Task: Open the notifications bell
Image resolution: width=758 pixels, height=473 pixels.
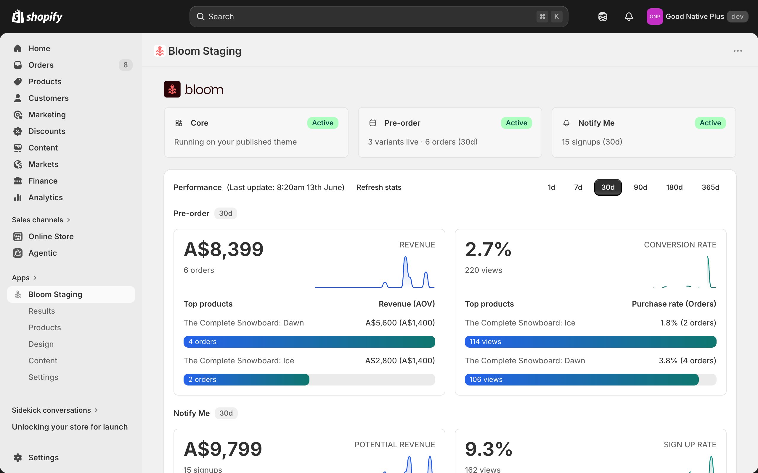Action: [629, 17]
